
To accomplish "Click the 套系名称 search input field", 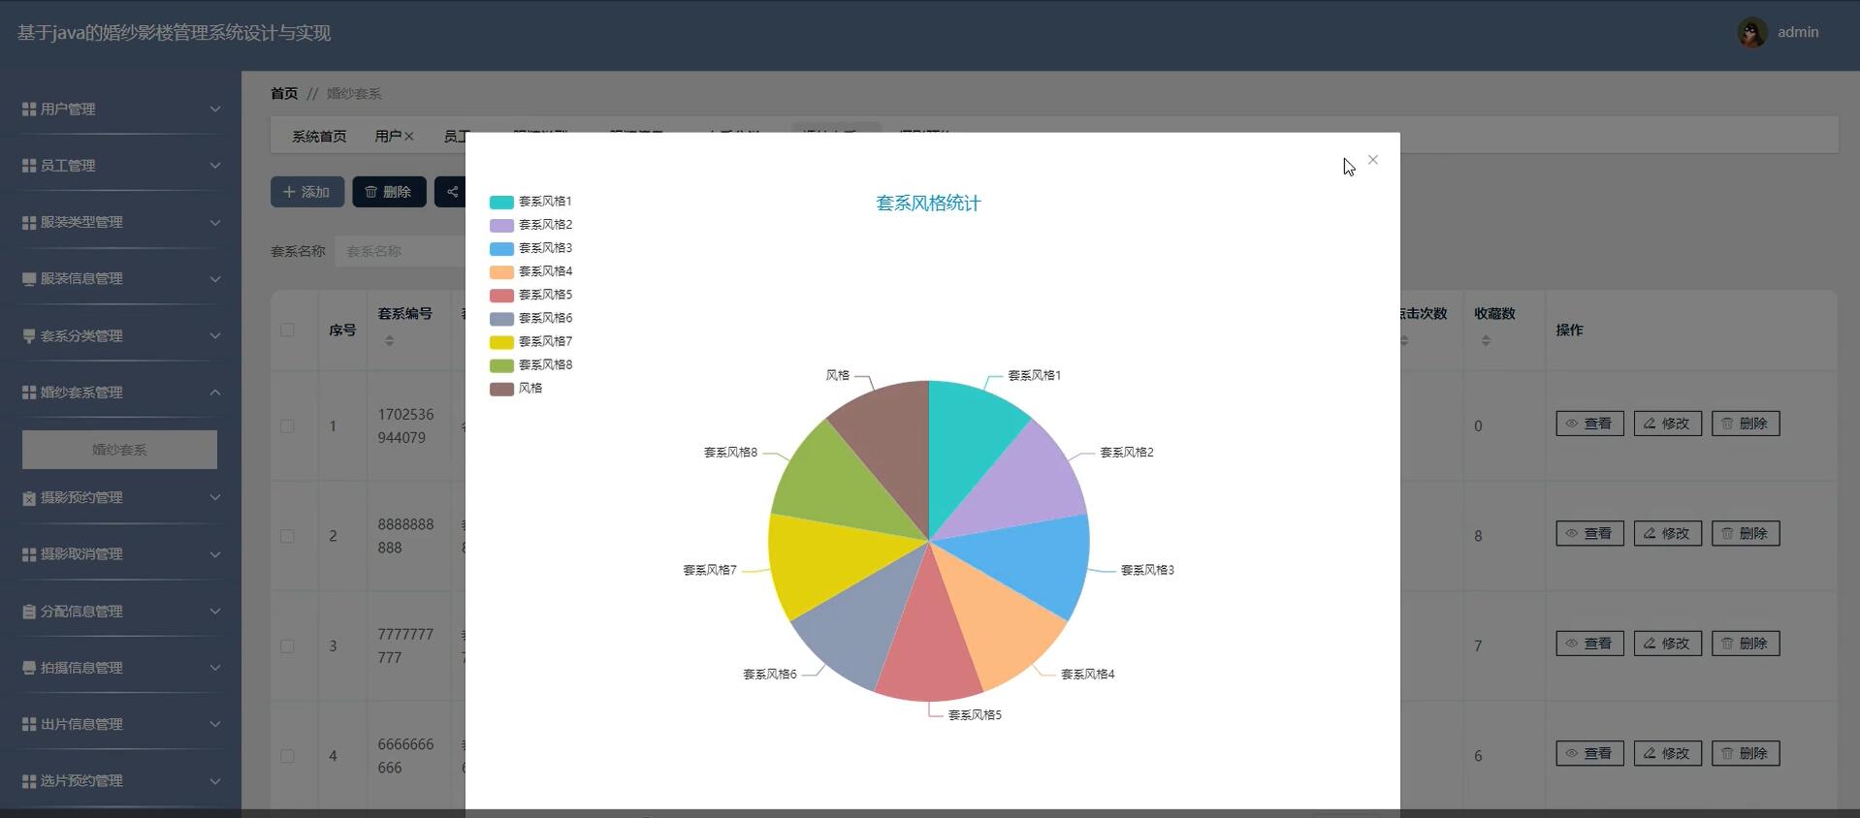I will tap(400, 251).
